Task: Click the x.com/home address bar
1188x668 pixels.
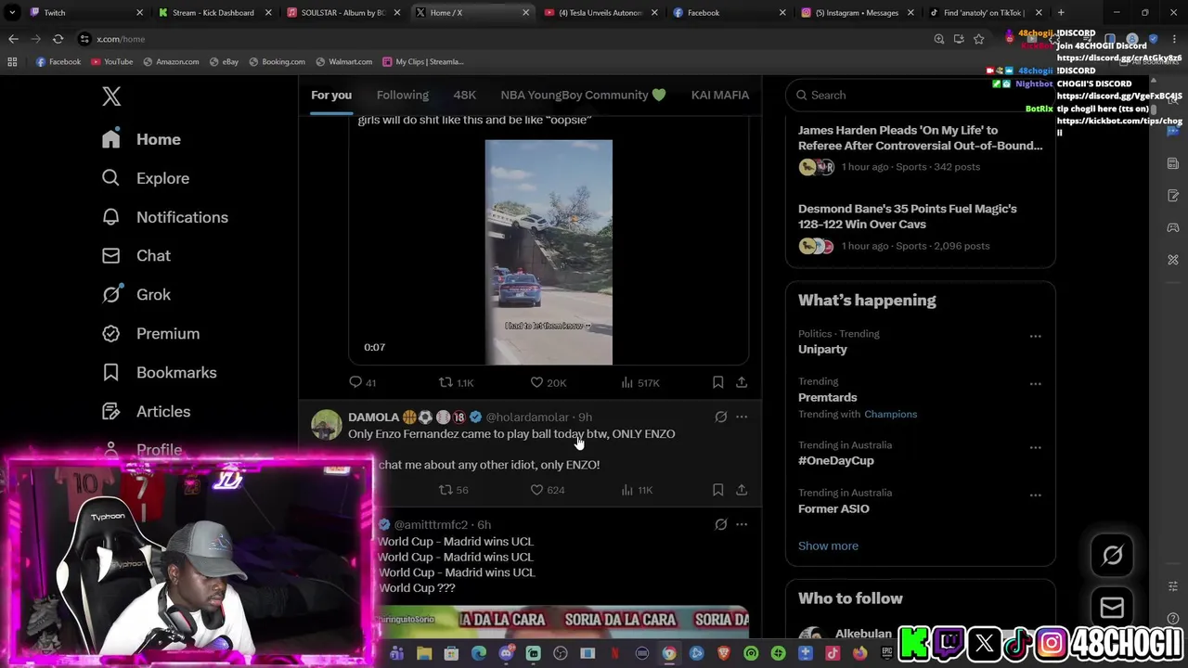Action: (x=501, y=39)
